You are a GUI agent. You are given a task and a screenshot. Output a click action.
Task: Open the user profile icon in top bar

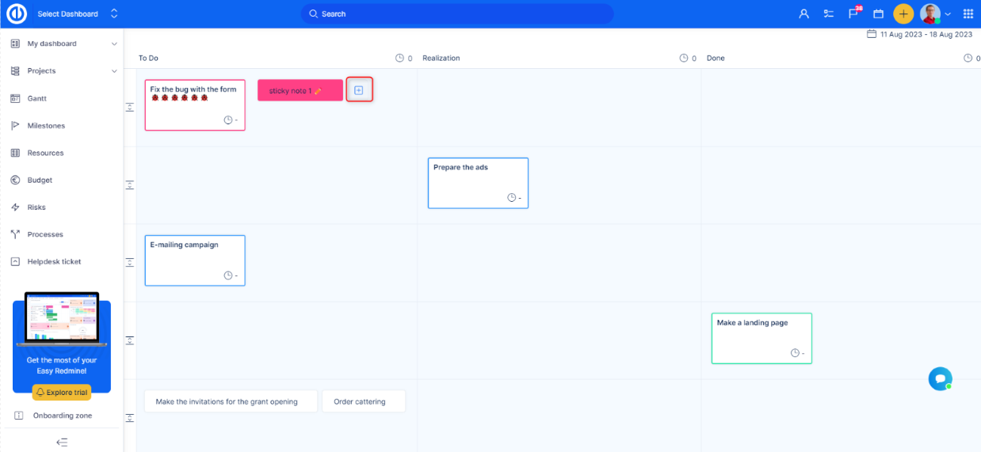pyautogui.click(x=804, y=13)
